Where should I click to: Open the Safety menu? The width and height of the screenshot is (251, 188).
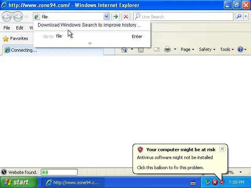[207, 50]
